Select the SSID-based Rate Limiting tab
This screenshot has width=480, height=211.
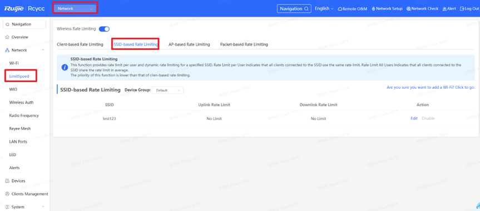click(x=136, y=44)
